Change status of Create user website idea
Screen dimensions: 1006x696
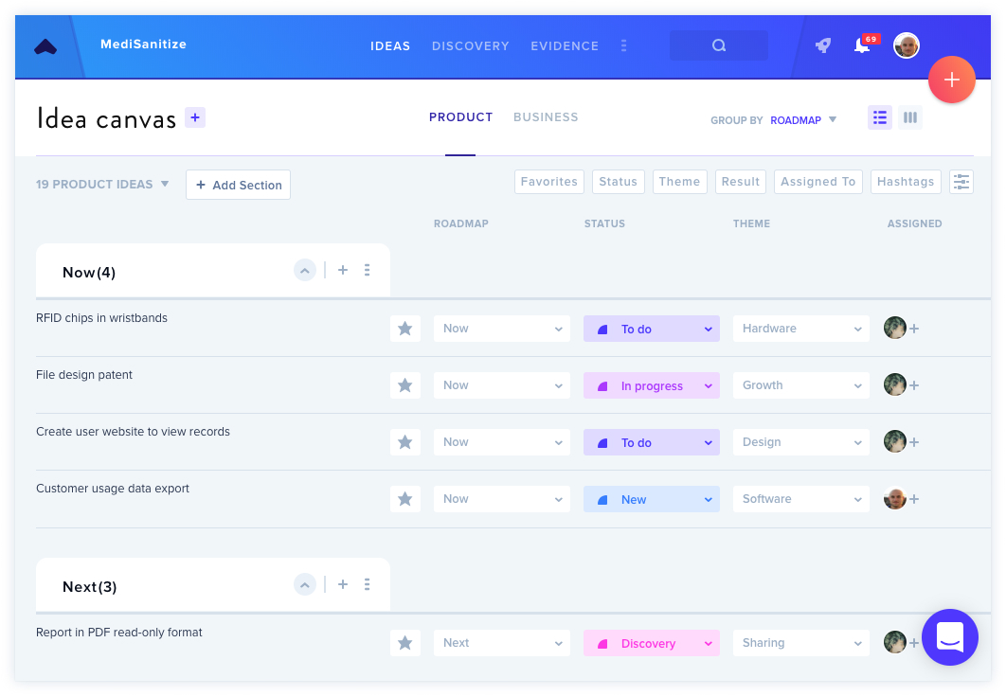(651, 442)
